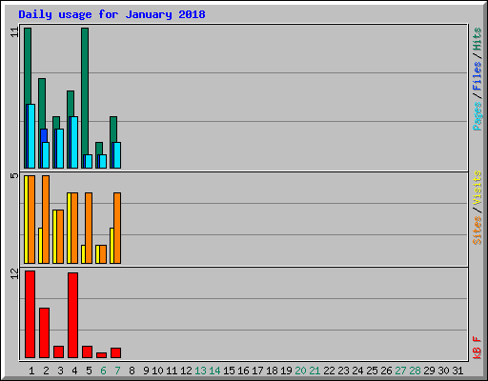Screen dimensions: 488x381
Task: Select day 6 orange sites bar
Action: coord(103,254)
